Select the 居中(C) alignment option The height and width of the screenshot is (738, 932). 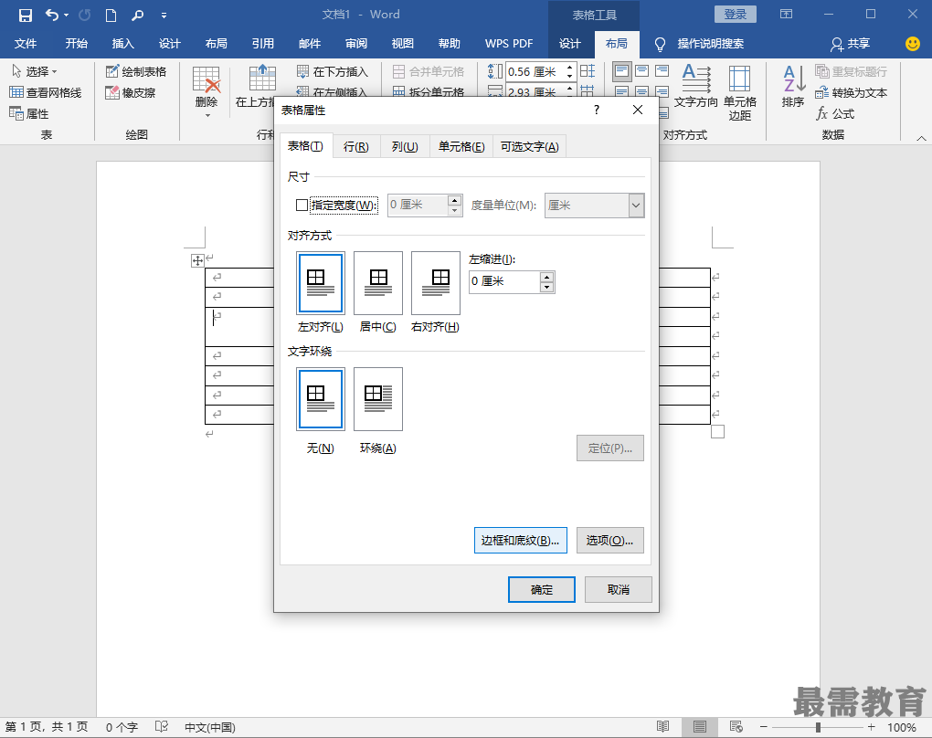click(x=378, y=283)
